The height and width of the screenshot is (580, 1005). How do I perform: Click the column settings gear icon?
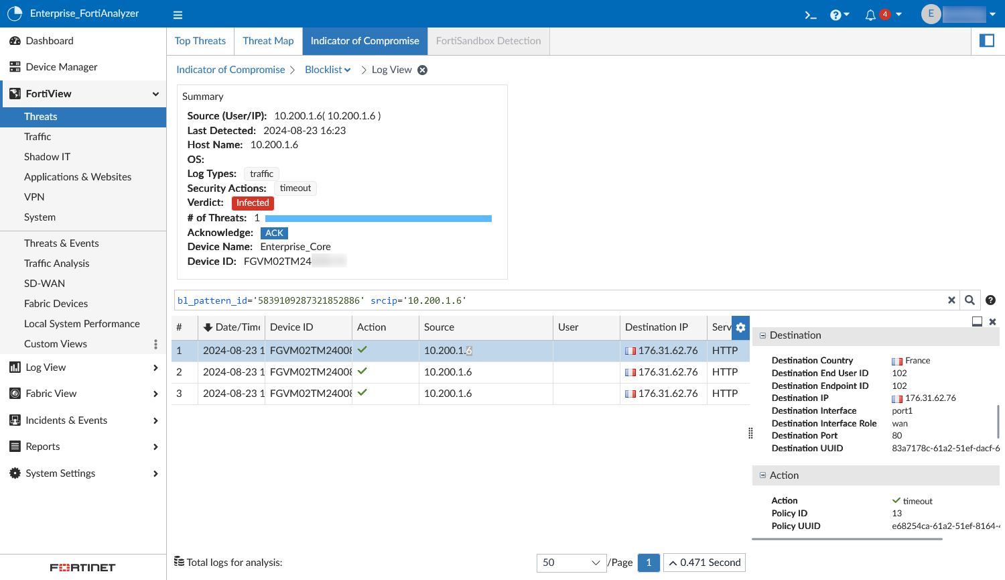(x=740, y=327)
